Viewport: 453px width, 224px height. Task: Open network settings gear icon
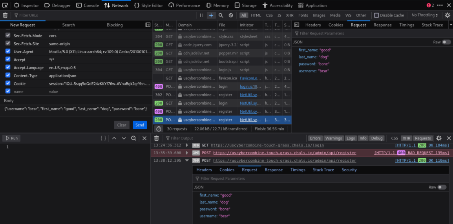click(x=448, y=15)
